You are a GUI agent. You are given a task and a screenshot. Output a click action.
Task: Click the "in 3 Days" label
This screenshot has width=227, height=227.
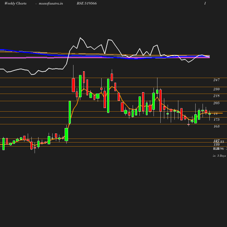[219, 156]
